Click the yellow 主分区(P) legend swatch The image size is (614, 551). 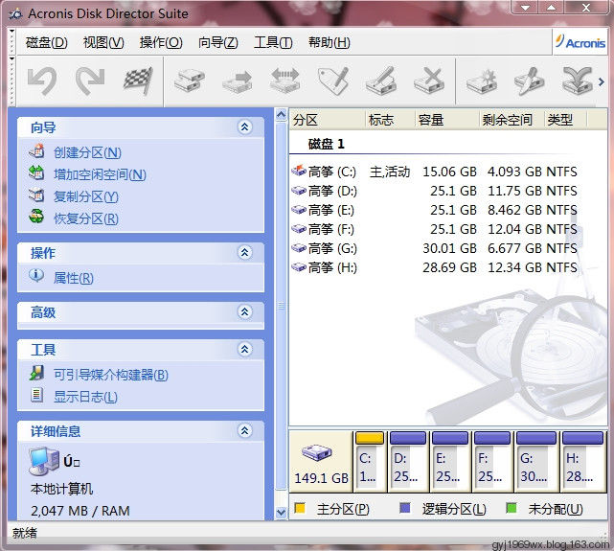click(x=300, y=508)
